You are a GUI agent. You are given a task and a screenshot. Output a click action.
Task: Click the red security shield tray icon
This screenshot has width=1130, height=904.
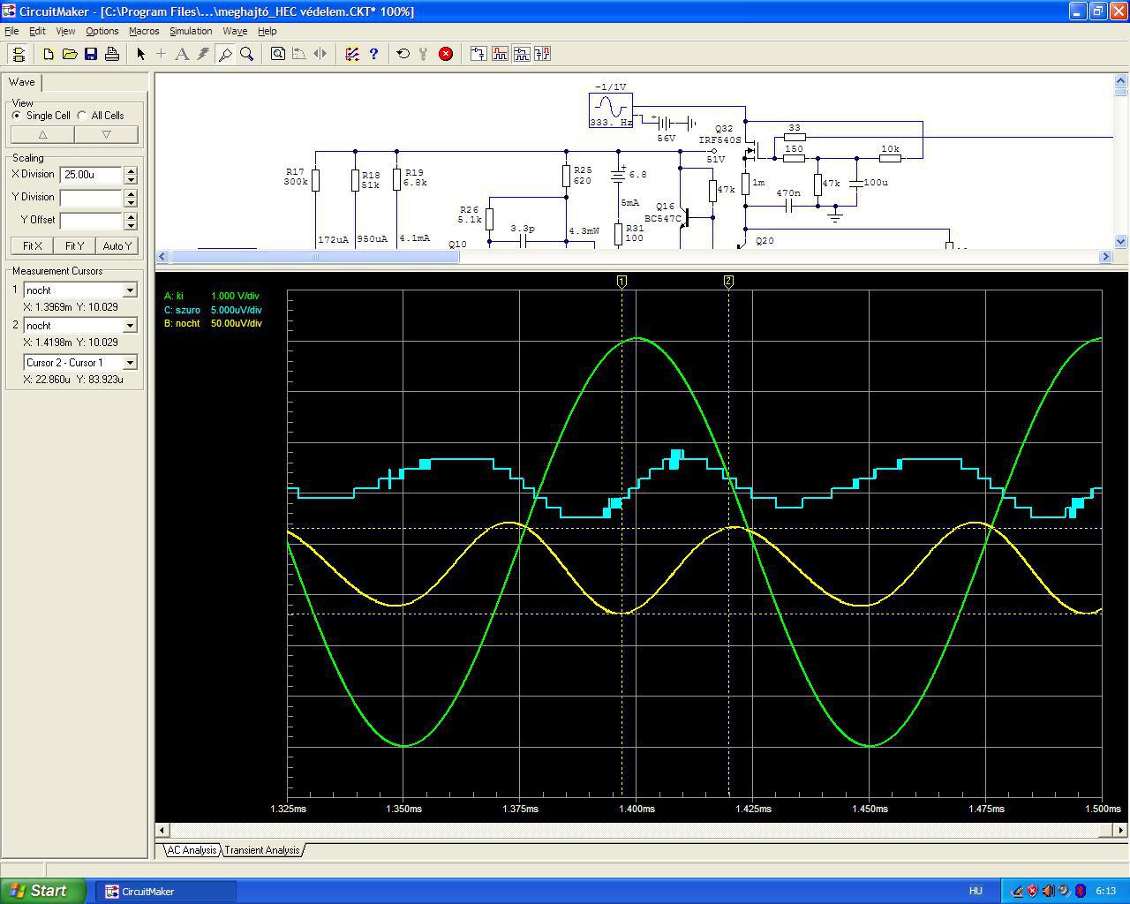click(x=1032, y=891)
